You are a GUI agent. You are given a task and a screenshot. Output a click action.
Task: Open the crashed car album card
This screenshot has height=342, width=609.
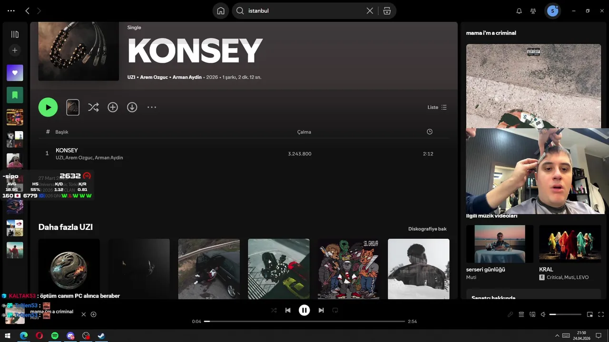point(209,269)
